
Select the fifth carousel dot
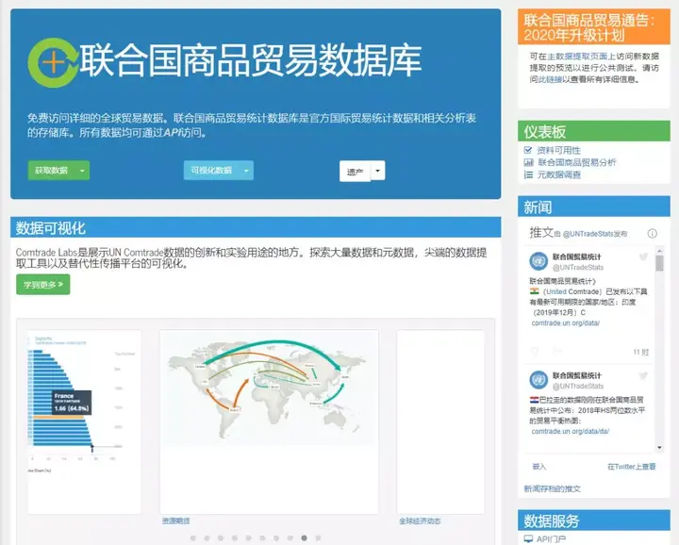[x=248, y=538]
